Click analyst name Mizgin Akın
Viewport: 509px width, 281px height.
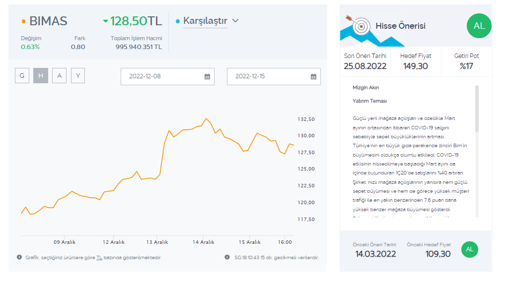[366, 88]
